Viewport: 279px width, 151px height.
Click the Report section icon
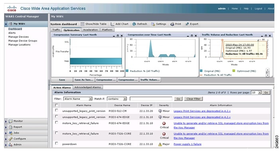(10, 127)
